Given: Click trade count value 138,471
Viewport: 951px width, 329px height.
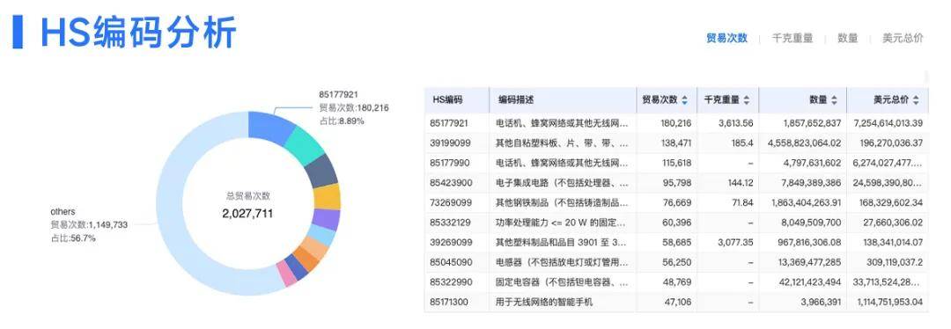Looking at the screenshot, I should tap(675, 143).
